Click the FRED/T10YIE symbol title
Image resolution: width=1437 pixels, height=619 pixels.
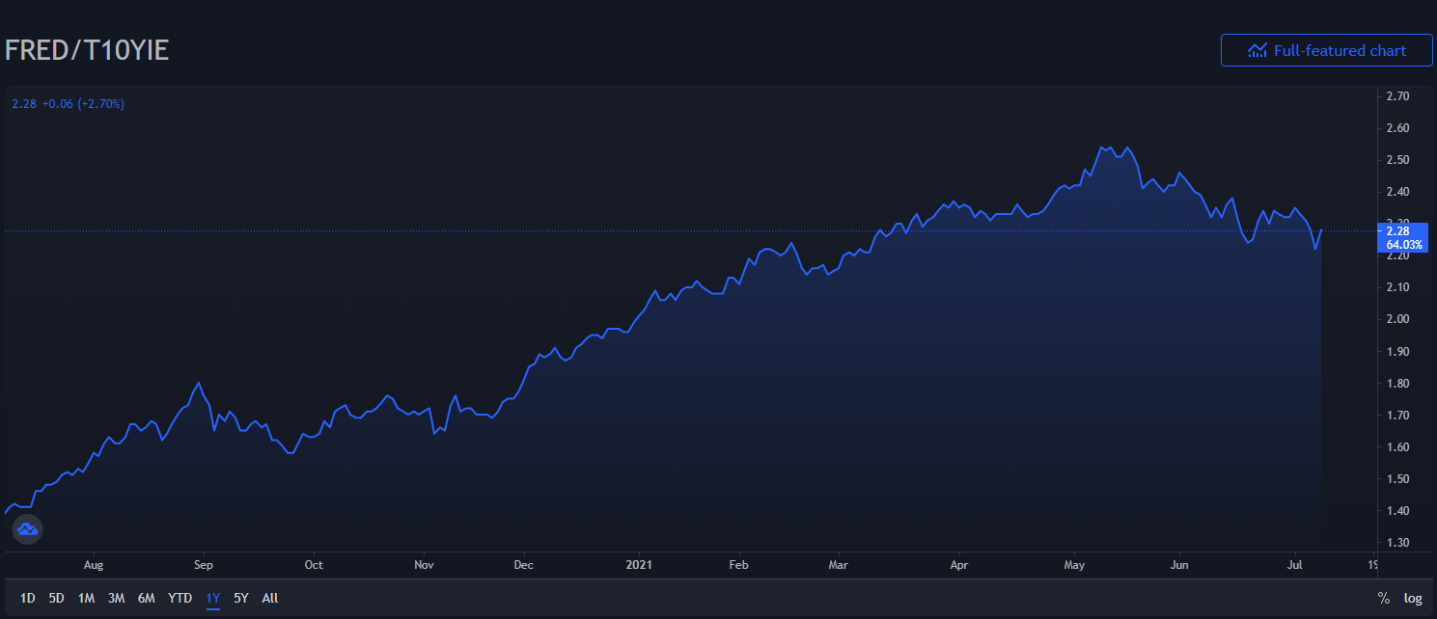click(x=87, y=50)
